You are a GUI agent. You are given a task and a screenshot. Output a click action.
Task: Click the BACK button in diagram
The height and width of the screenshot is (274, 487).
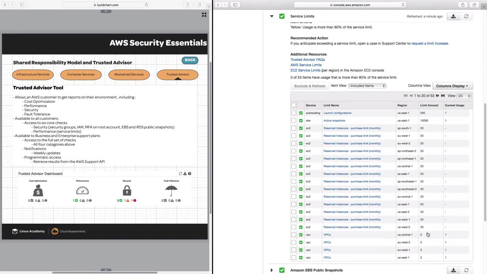[190, 60]
